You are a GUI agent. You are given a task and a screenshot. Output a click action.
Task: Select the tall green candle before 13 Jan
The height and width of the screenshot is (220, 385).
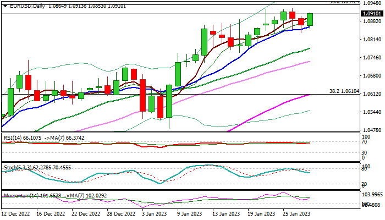(x=204, y=42)
